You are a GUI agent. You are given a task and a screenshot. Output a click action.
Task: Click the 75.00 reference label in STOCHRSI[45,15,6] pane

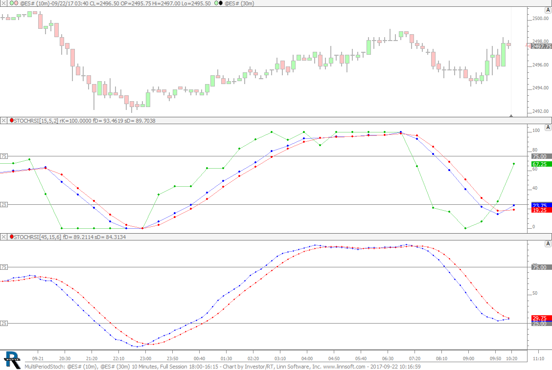tap(541, 267)
